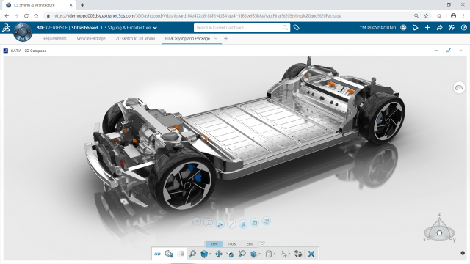Toggle the axis selection filter
Viewport: 470px width, 264px height.
(x=220, y=224)
